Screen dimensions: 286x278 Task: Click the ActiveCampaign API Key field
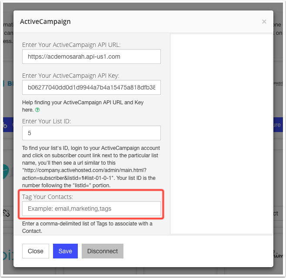point(91,87)
